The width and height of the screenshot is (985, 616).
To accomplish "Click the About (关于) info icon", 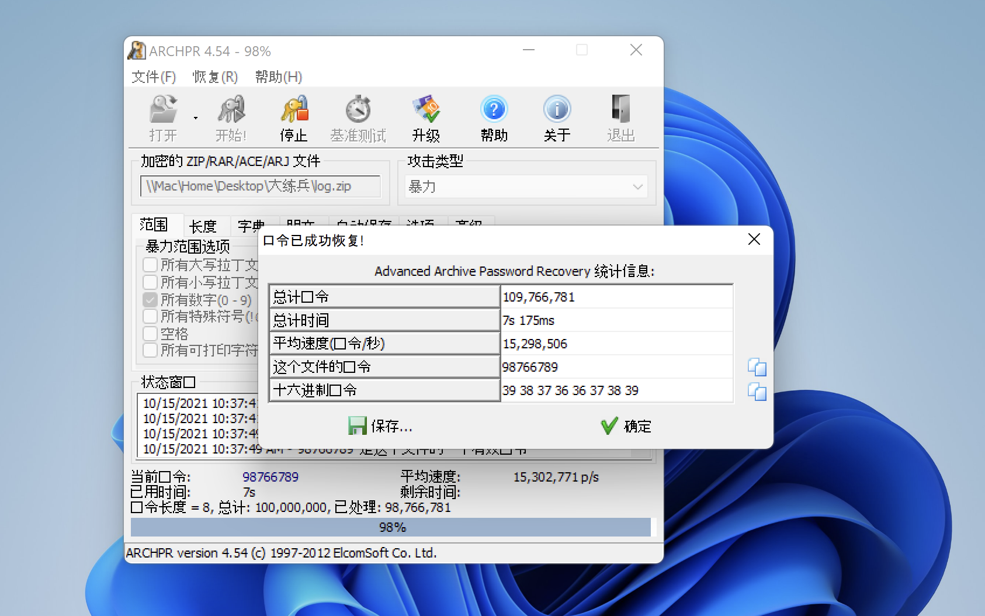I will (x=557, y=110).
